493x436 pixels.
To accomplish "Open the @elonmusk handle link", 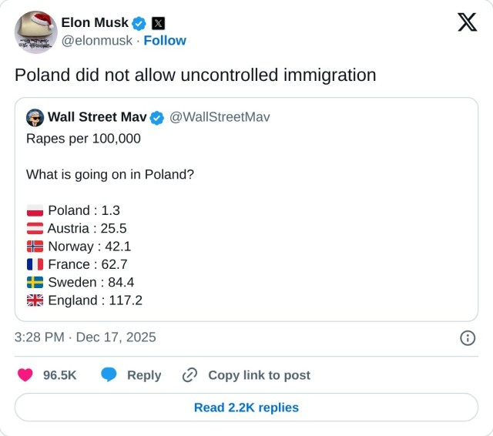I will (96, 40).
